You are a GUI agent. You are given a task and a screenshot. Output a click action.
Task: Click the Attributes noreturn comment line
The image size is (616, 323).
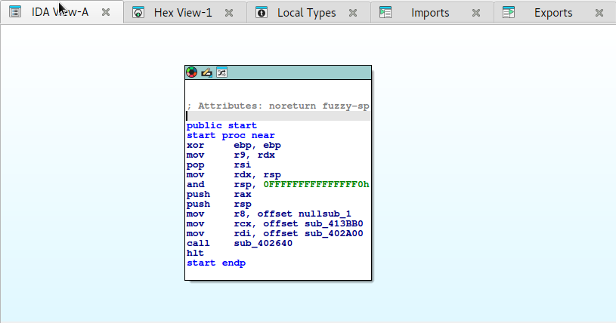coord(278,106)
